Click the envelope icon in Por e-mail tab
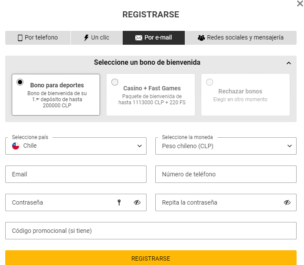 click(139, 38)
